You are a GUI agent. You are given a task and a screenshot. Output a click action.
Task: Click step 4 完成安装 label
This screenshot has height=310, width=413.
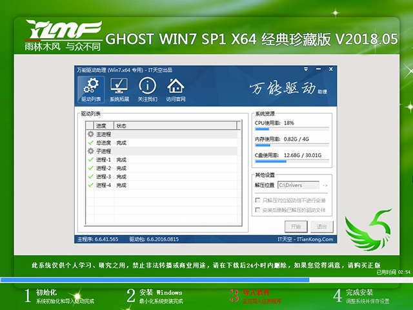click(359, 293)
